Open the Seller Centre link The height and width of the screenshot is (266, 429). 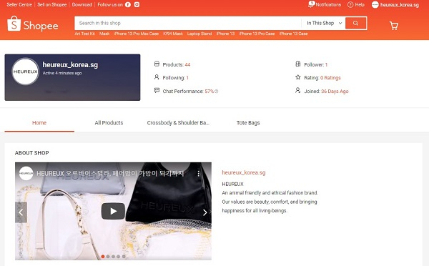pyautogui.click(x=19, y=5)
